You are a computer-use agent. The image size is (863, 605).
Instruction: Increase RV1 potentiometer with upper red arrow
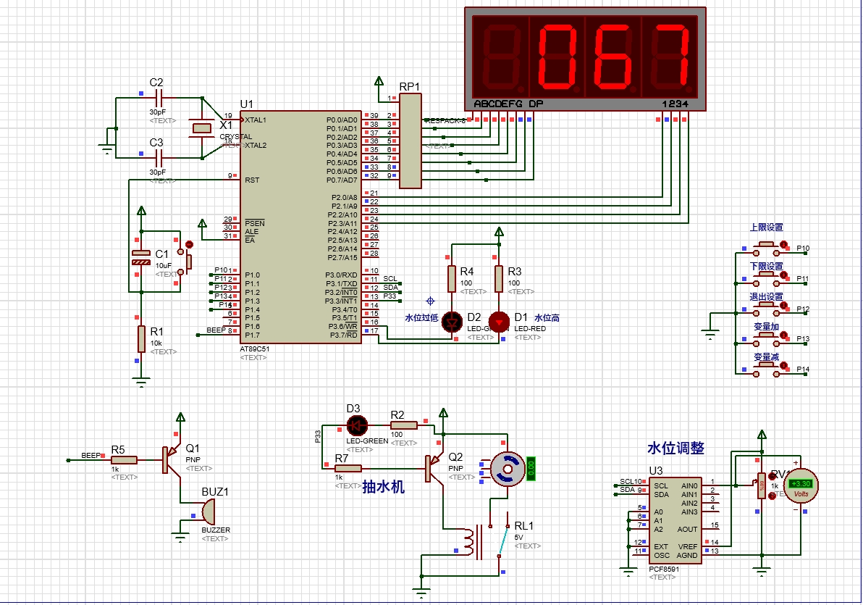tap(773, 476)
